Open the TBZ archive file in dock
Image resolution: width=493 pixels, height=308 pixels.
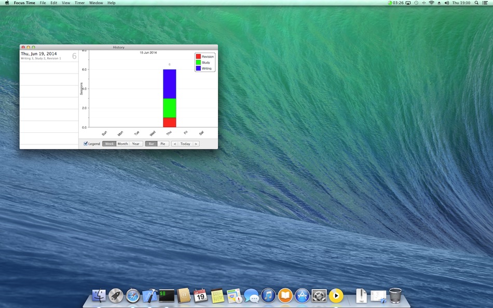[361, 296]
